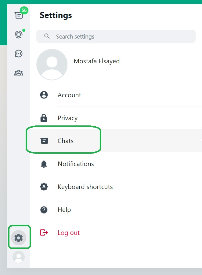Click the Privacy padlock icon
The height and width of the screenshot is (275, 202).
[44, 118]
